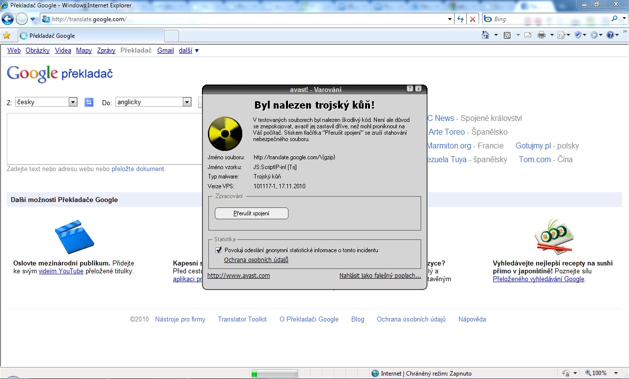Open the Safety shield menu
The height and width of the screenshot is (379, 629).
coord(580,35)
